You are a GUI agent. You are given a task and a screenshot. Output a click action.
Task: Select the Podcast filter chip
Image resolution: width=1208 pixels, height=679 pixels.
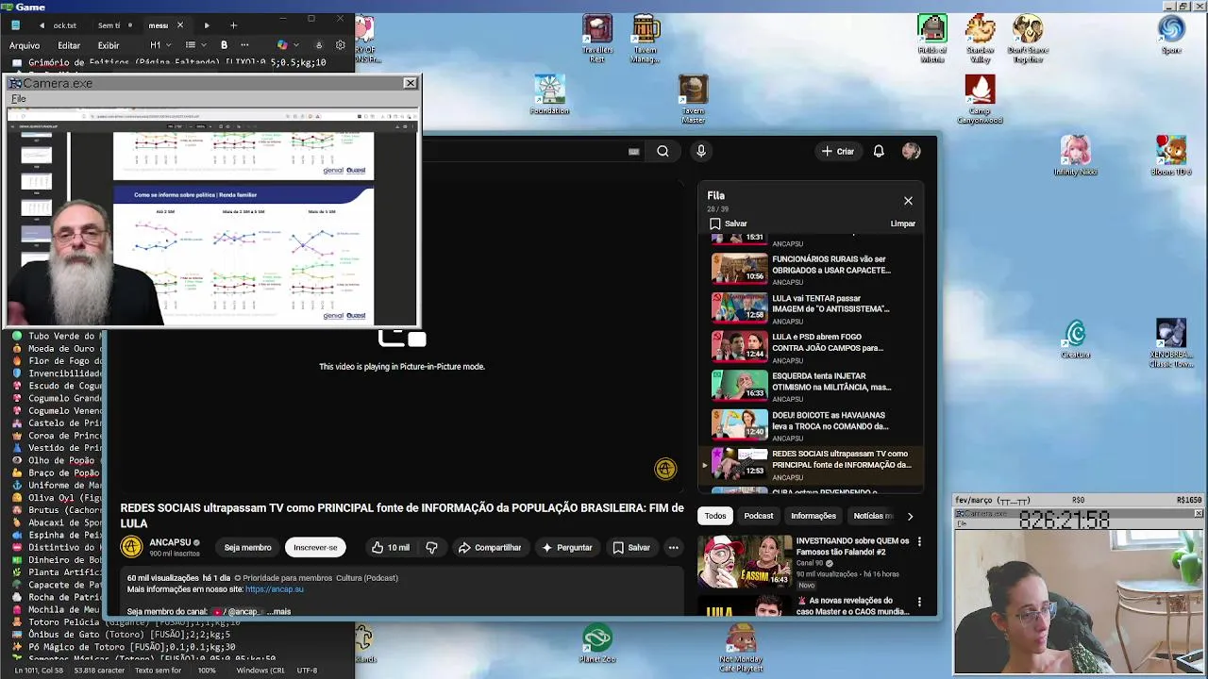click(x=759, y=516)
